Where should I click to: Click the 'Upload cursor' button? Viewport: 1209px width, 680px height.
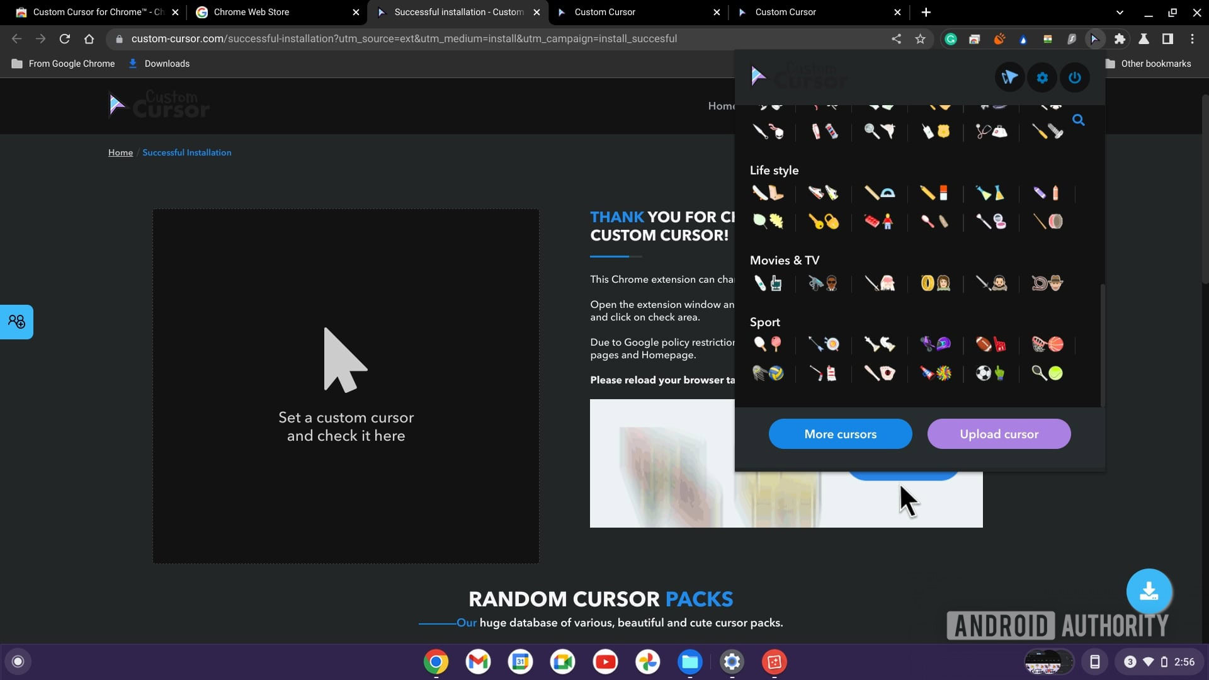pyautogui.click(x=999, y=434)
